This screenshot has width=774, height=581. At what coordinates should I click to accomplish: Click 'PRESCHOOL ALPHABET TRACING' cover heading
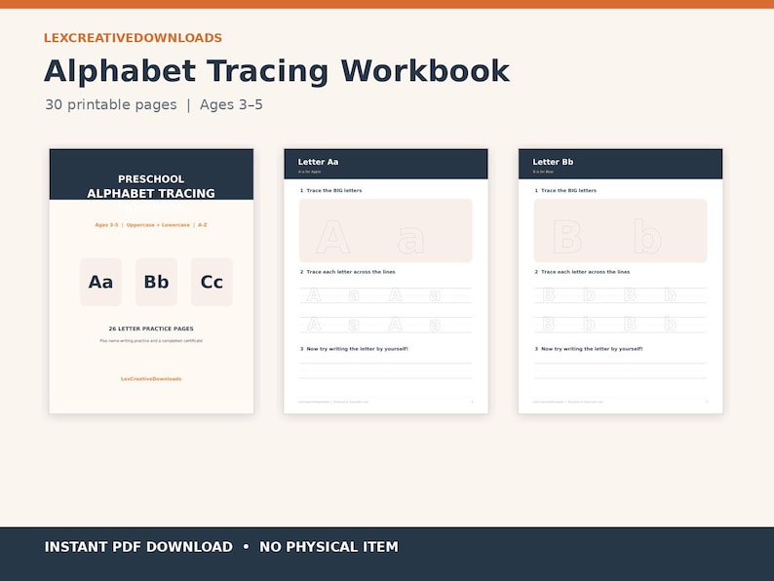[151, 186]
